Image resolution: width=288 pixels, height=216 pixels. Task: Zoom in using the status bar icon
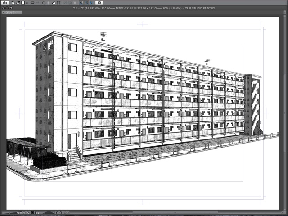(x=28, y=213)
